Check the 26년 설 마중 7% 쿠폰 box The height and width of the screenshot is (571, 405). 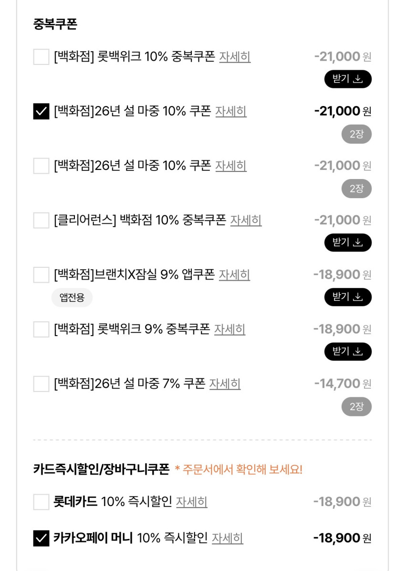tap(42, 383)
